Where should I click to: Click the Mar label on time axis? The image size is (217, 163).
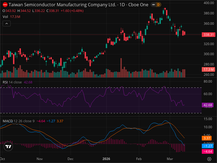(170, 159)
